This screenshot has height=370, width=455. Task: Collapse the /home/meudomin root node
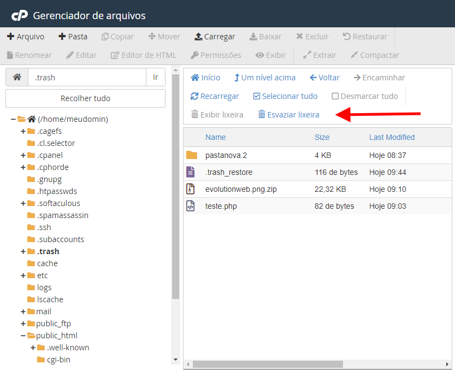(x=13, y=119)
